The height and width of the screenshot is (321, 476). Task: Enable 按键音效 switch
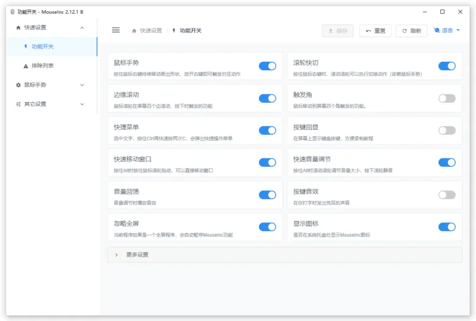pos(447,195)
